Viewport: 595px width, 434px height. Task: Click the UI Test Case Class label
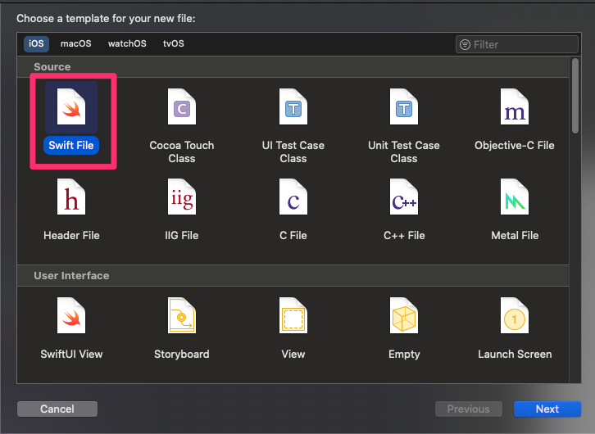click(x=293, y=151)
